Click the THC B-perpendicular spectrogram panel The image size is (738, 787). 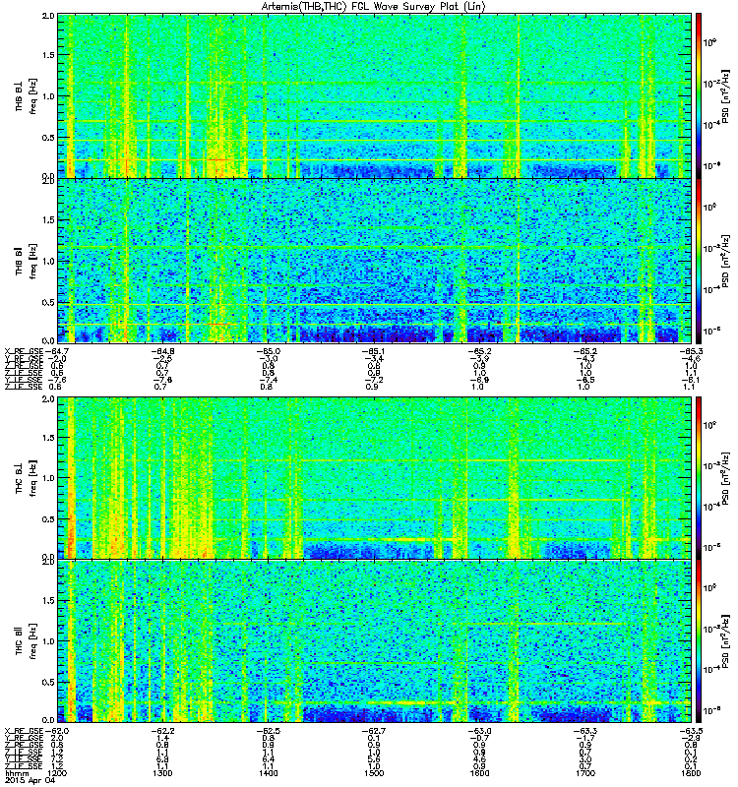coord(374,478)
